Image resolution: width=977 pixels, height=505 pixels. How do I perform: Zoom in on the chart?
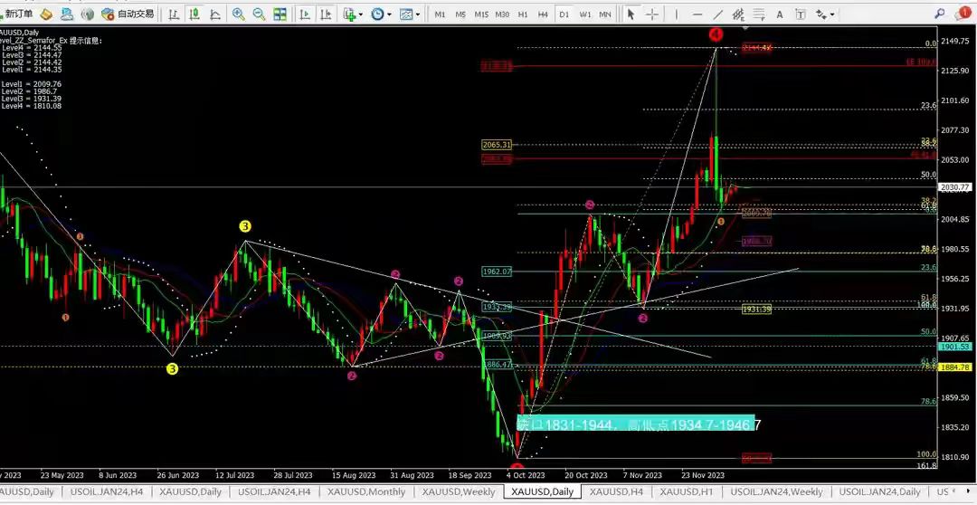tap(238, 14)
